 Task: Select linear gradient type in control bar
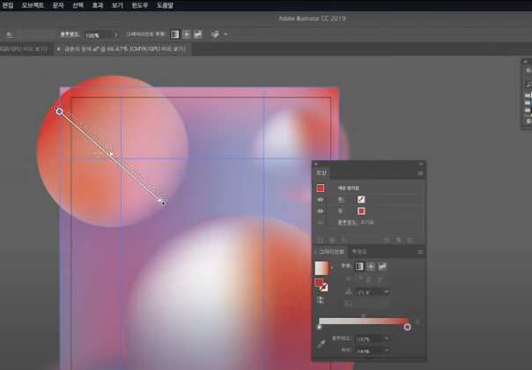click(x=174, y=34)
